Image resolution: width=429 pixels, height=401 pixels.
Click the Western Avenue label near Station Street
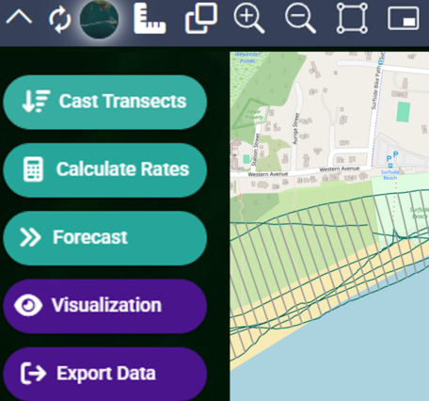pyautogui.click(x=268, y=174)
